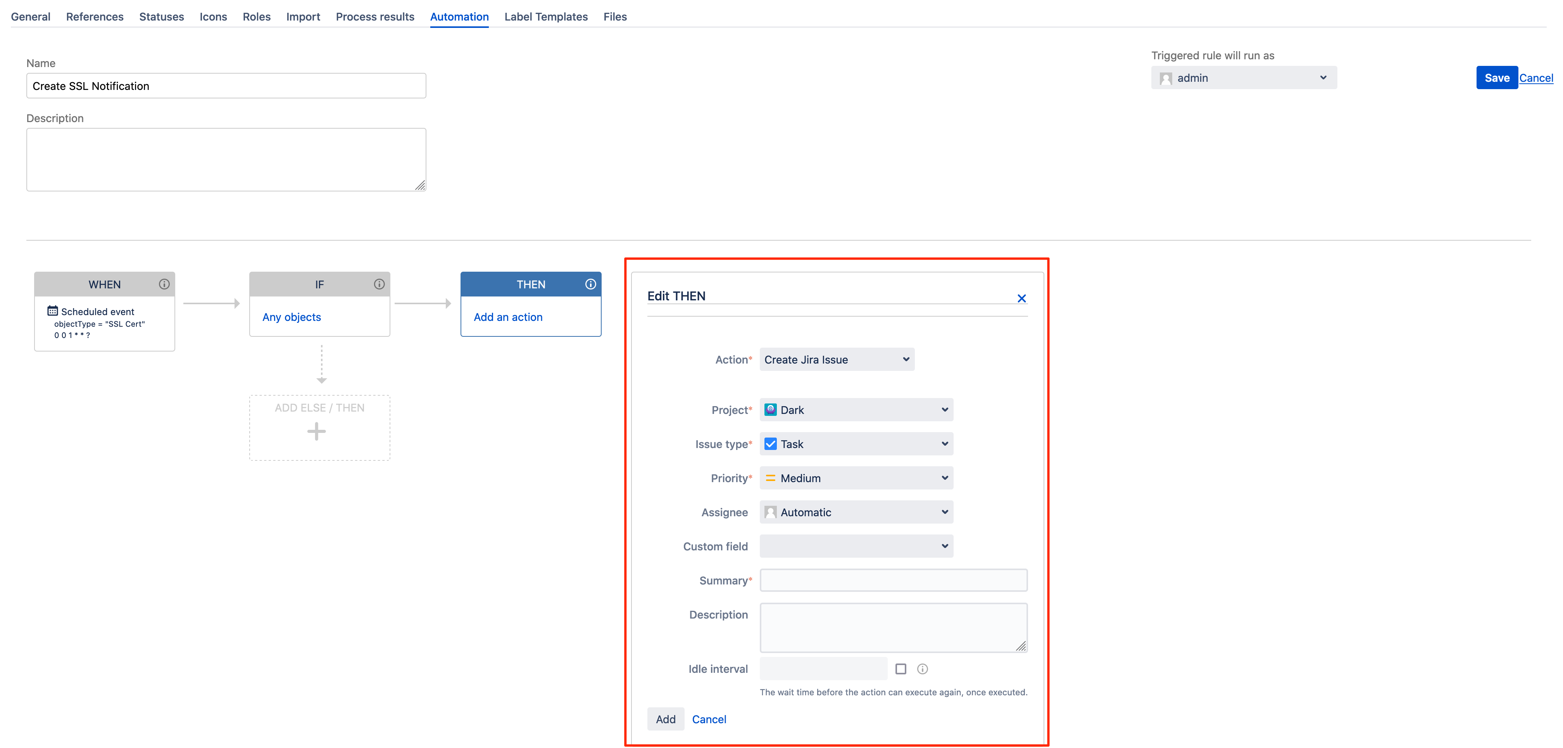Switch to the Label Templates tab
This screenshot has height=748, width=1563.
pyautogui.click(x=545, y=16)
